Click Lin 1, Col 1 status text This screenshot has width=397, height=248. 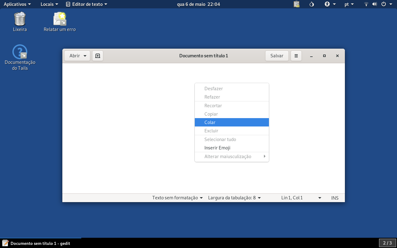[292, 198]
